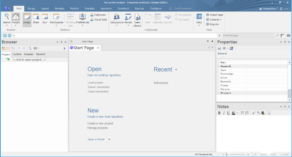Click the new package icon in Browser toolbar
Screen dimensions: 292x157
[x=4, y=49]
